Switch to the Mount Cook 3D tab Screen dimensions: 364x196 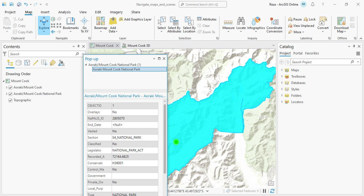pos(139,45)
